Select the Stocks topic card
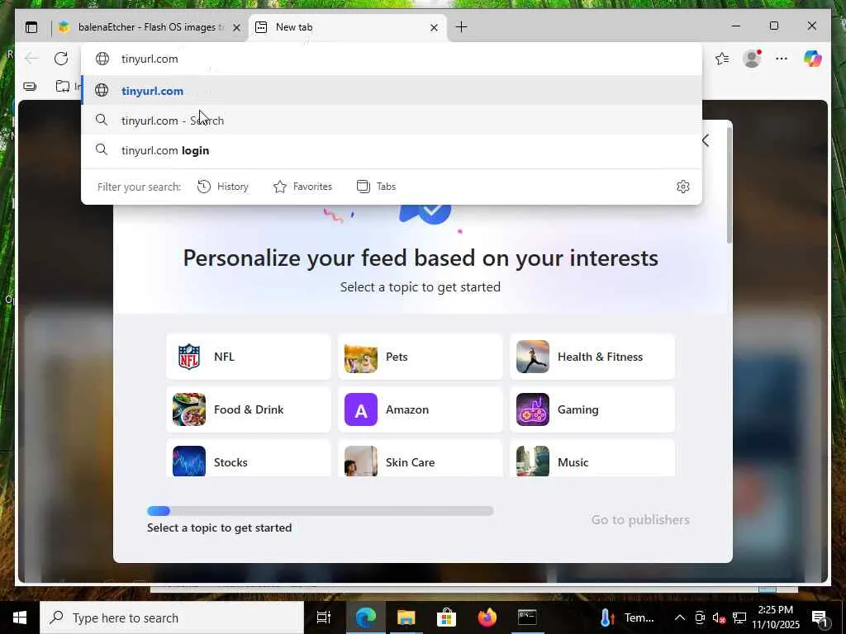Image resolution: width=846 pixels, height=634 pixels. (249, 459)
